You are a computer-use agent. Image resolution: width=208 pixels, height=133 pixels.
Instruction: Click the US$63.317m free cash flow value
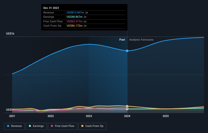click(74, 21)
